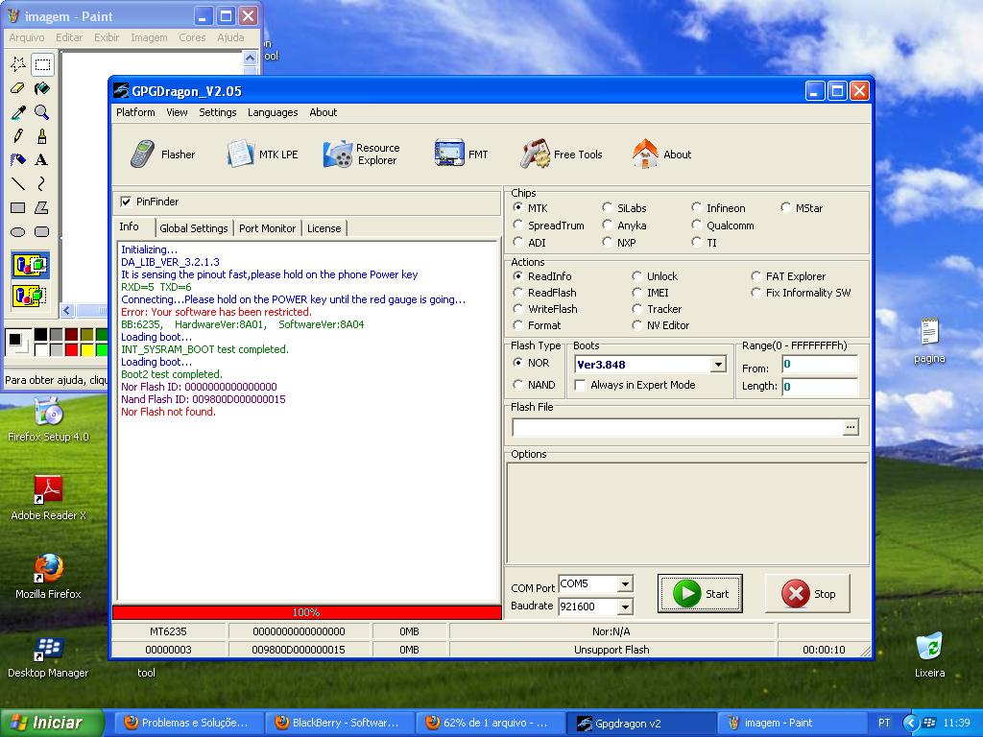Choose the Polygon tool in Paint
Image resolution: width=983 pixels, height=737 pixels.
(42, 207)
